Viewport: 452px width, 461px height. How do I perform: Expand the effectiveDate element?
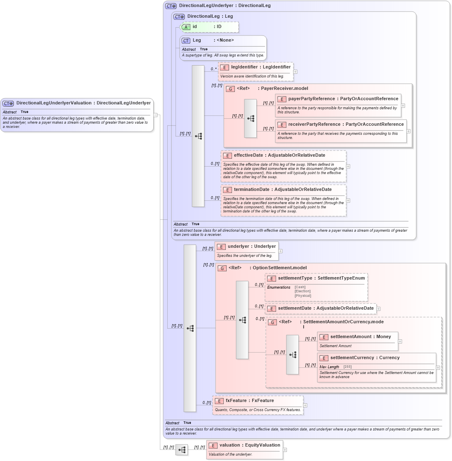(x=348, y=167)
